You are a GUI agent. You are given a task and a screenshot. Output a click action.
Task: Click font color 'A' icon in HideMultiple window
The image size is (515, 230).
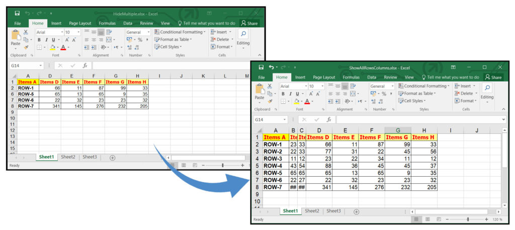pyautogui.click(x=63, y=47)
